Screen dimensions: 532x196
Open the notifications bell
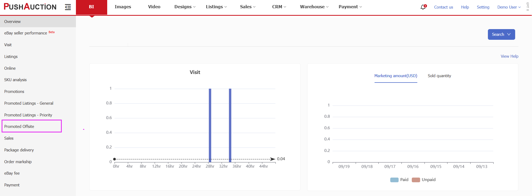pyautogui.click(x=423, y=7)
